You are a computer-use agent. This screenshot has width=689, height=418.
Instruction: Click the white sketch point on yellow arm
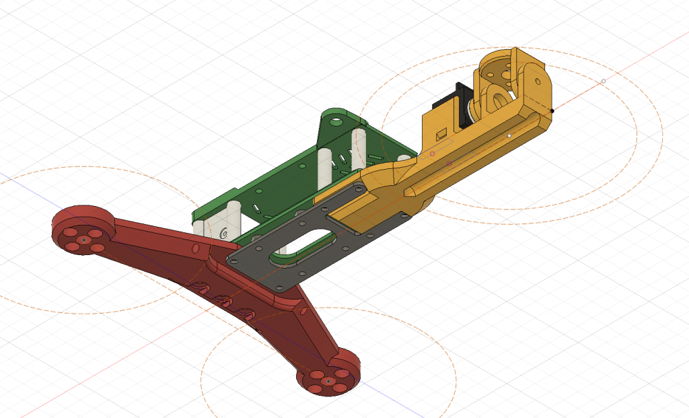(x=509, y=136)
